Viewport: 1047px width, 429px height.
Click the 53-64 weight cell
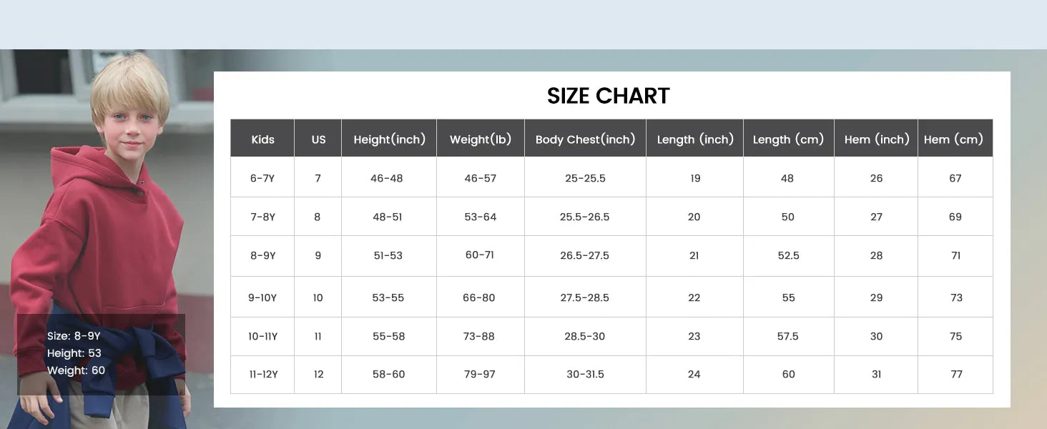pyautogui.click(x=480, y=217)
